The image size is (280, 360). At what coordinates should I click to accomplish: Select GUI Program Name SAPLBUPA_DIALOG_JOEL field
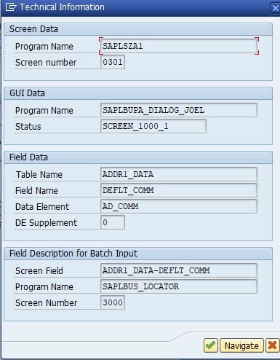tap(179, 110)
